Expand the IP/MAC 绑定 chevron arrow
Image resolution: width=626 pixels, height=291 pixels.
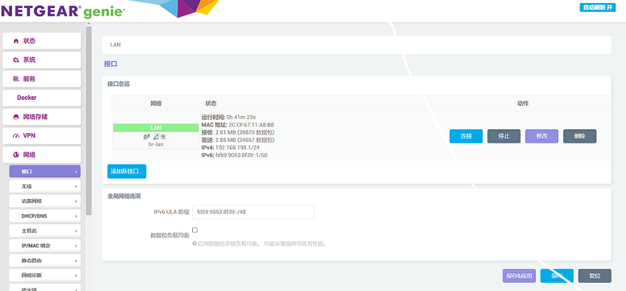click(x=76, y=245)
